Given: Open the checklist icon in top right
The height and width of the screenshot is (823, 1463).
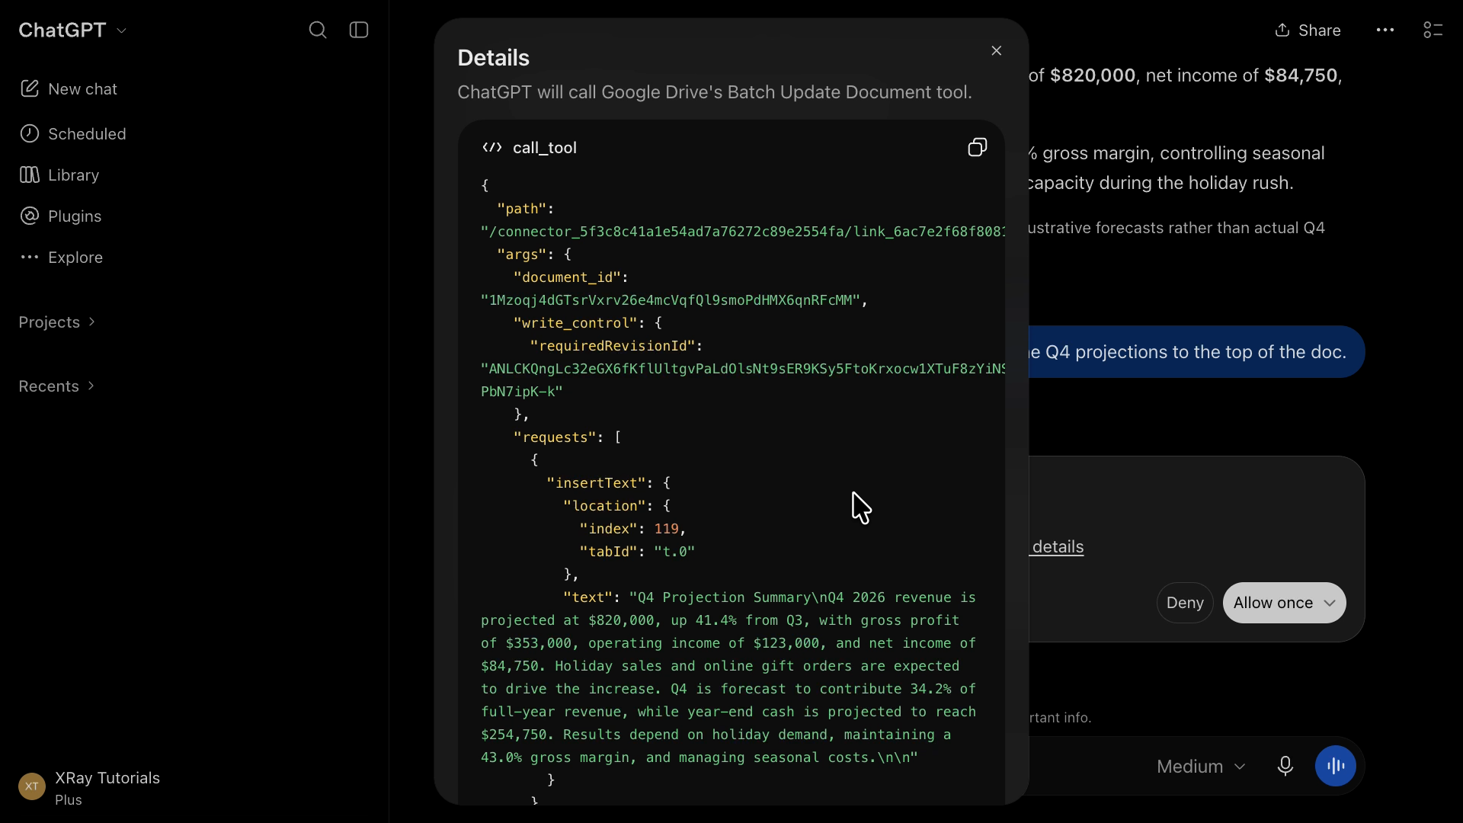Looking at the screenshot, I should [x=1433, y=30].
